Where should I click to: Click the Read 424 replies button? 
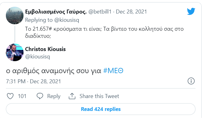tap(101, 109)
